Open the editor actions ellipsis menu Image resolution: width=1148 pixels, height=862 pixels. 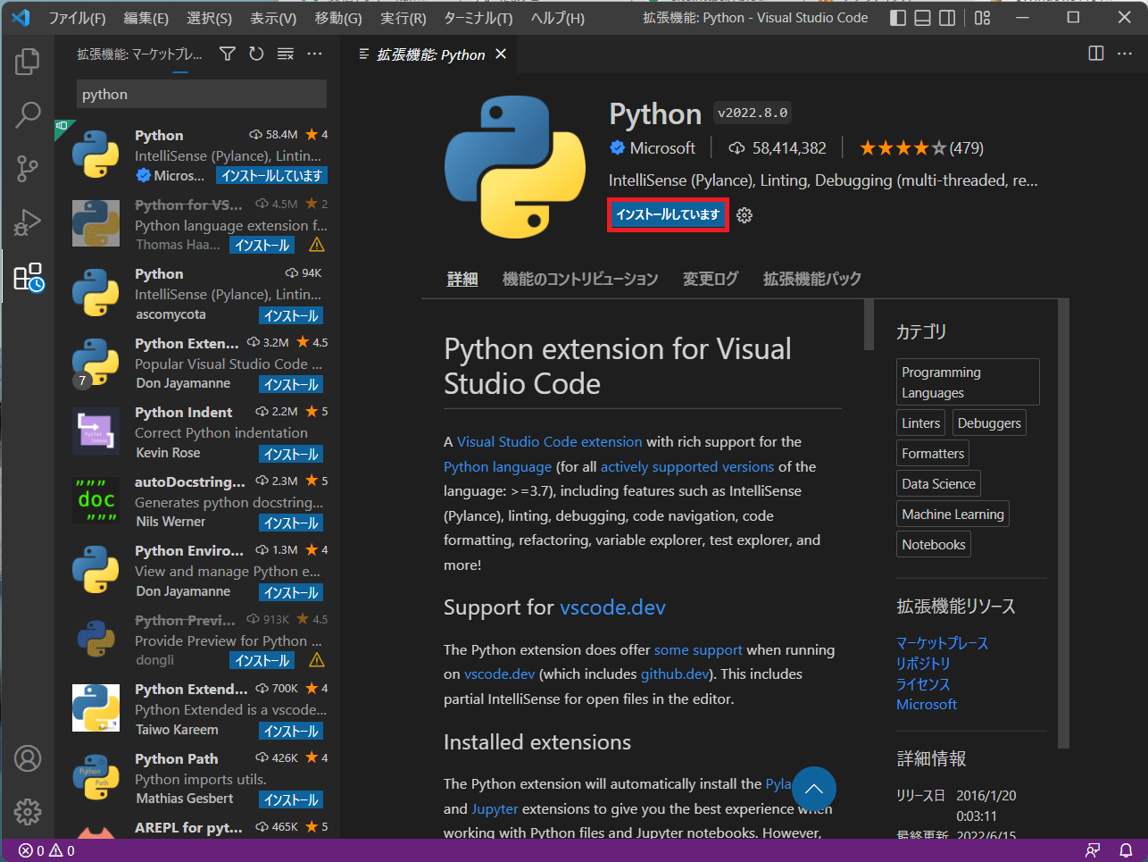pyautogui.click(x=1124, y=53)
